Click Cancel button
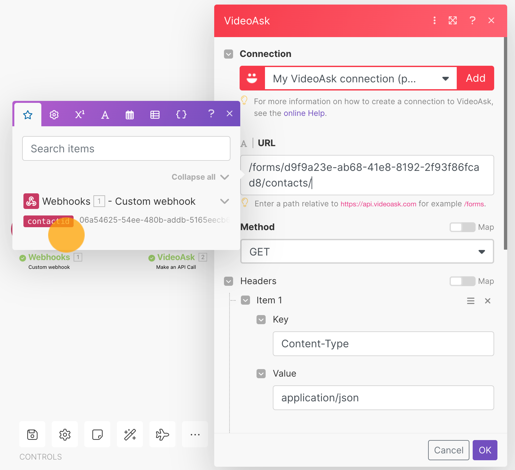This screenshot has width=515, height=470. [x=449, y=450]
